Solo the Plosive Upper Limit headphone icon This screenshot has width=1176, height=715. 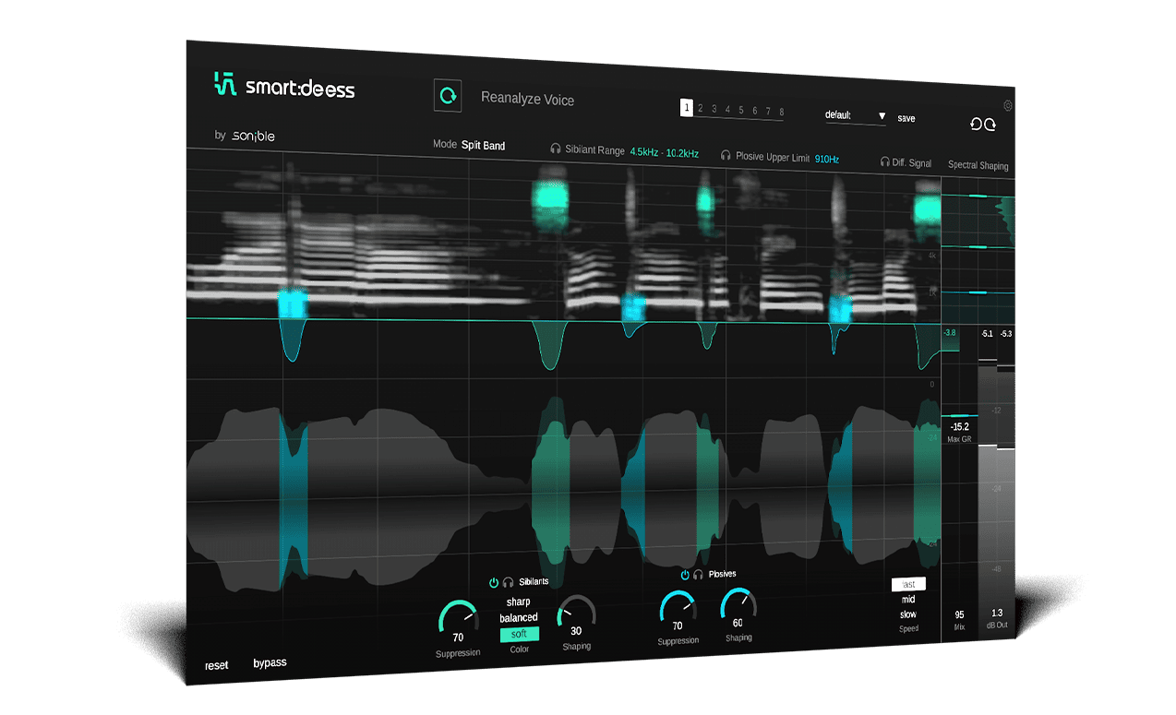[726, 156]
